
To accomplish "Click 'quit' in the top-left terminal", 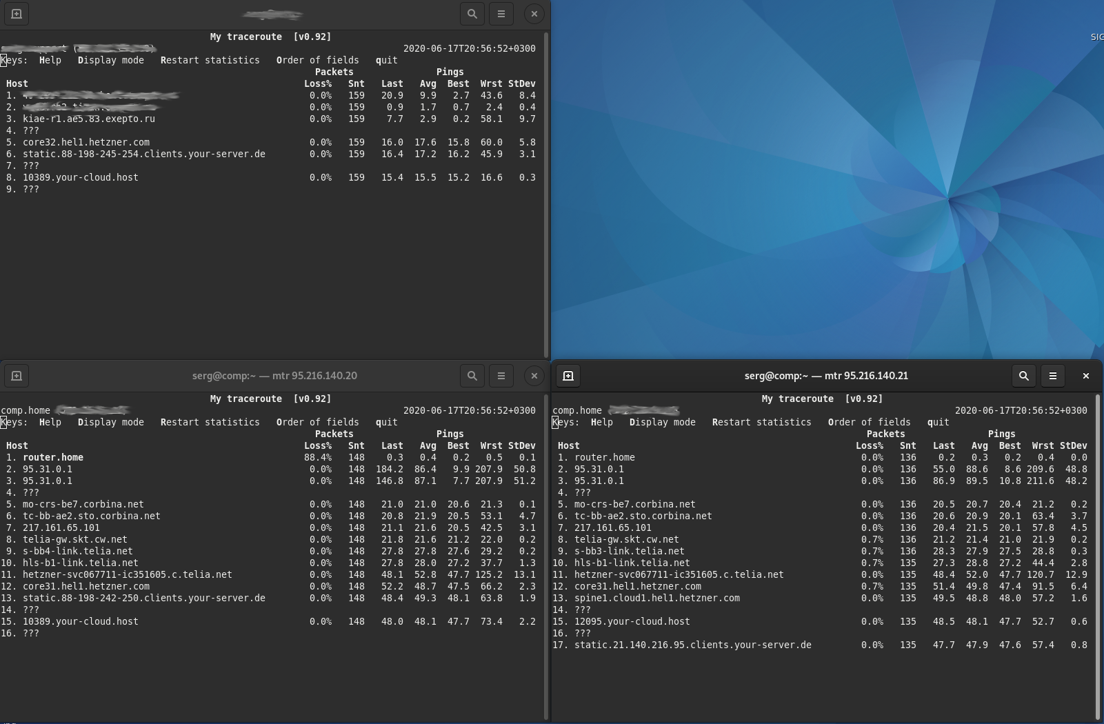I will (387, 60).
